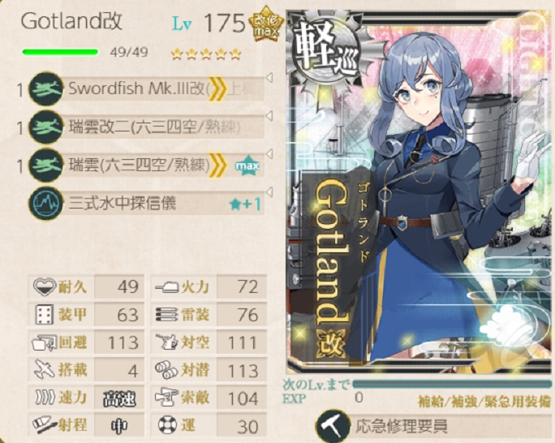Click the 耐久 heart icon
Screen dimensions: 555x443
[45, 286]
